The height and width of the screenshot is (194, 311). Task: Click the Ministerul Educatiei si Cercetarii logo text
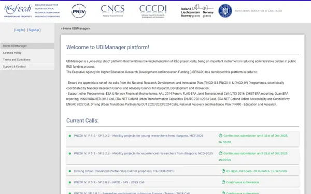click(258, 11)
